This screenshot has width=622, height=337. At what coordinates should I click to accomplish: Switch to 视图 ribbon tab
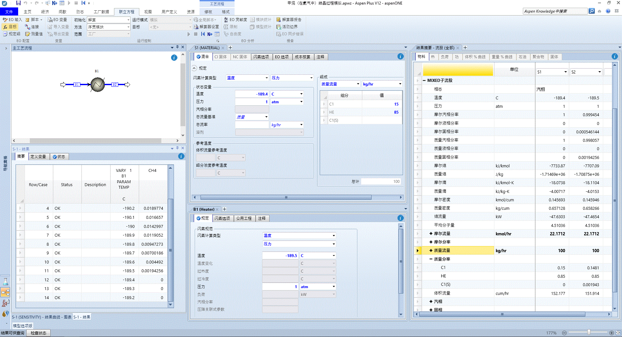[x=148, y=12]
